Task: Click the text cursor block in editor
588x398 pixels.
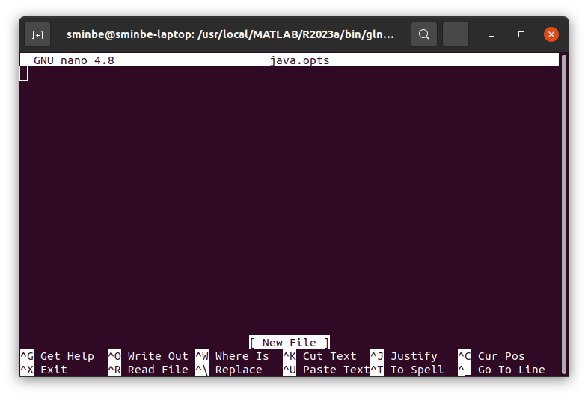Action: pyautogui.click(x=24, y=73)
